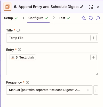103x107 pixels.
Task: Close the step editor panel
Action: (x=98, y=7)
